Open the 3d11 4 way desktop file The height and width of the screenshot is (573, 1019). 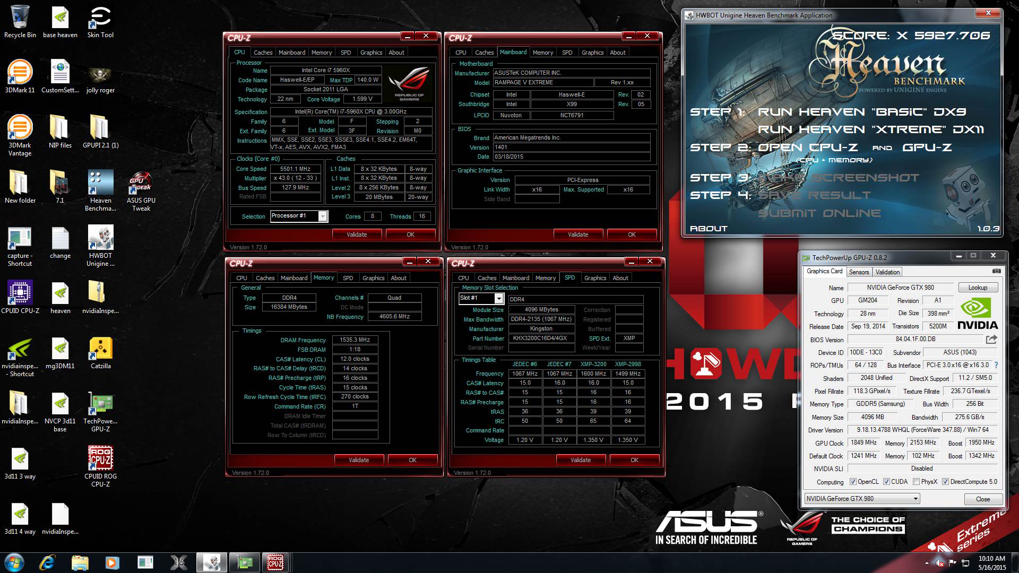[20, 518]
